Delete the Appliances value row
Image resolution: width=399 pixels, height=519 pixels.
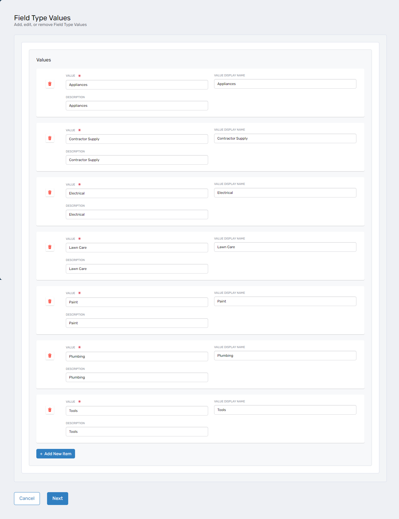click(50, 84)
